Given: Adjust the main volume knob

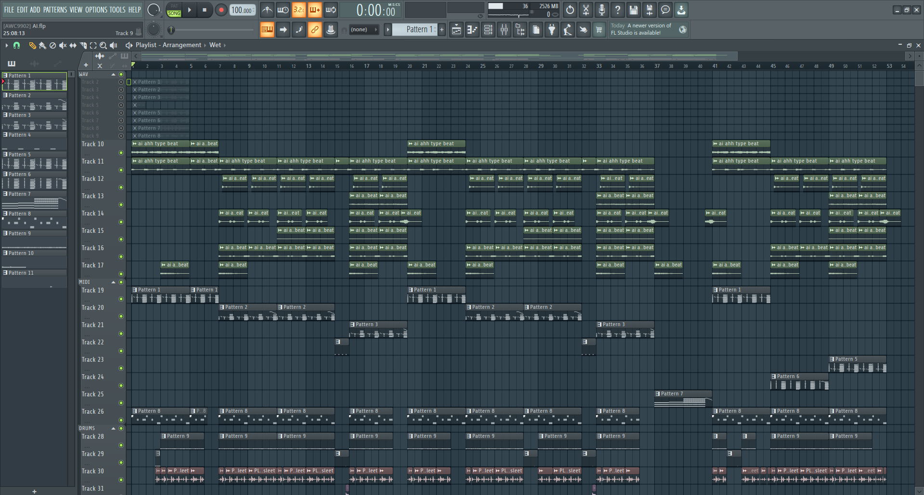Looking at the screenshot, I should click(153, 10).
